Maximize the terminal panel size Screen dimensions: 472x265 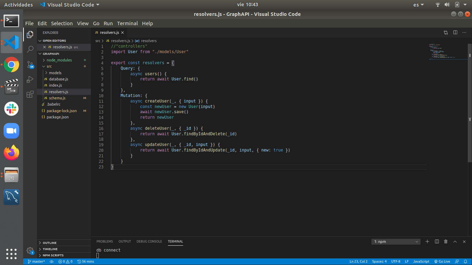(x=455, y=242)
